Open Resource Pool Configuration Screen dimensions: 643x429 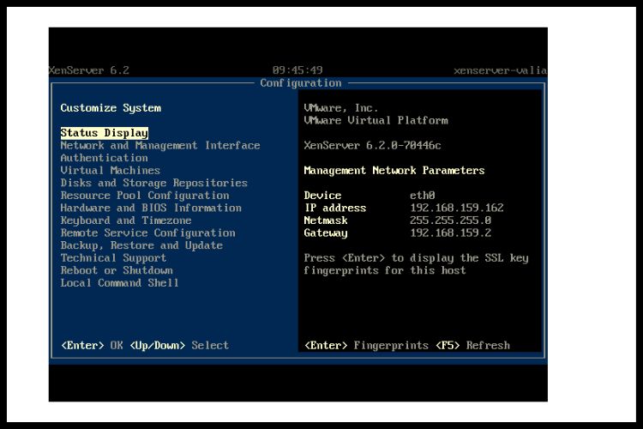[x=145, y=196]
